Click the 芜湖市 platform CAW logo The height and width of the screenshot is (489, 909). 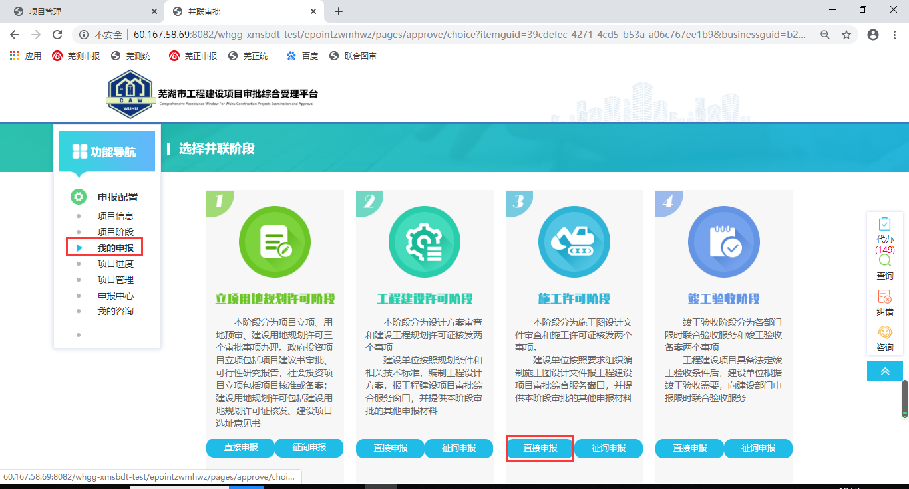pos(130,94)
